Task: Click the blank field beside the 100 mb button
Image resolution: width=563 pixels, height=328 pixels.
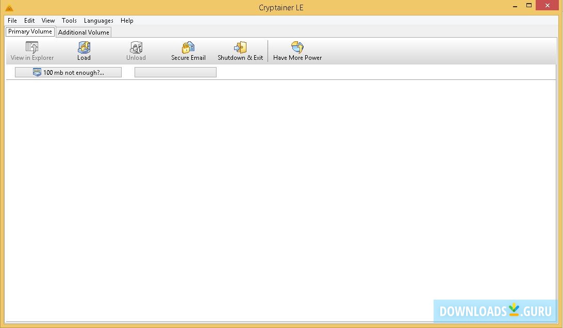Action: (176, 72)
